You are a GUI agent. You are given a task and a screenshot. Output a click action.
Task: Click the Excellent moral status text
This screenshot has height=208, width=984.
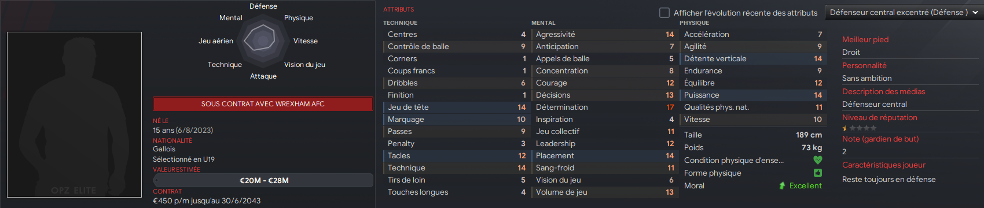coord(805,185)
